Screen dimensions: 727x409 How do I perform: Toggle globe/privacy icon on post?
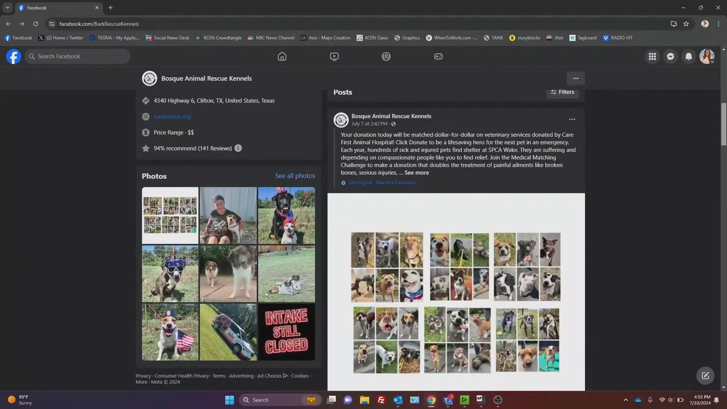pyautogui.click(x=393, y=123)
